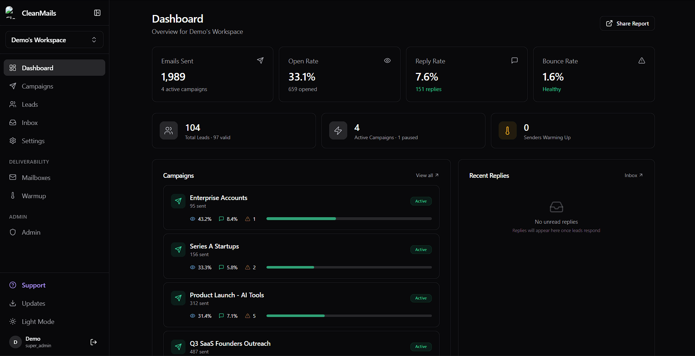Open Settings in sidebar

pyautogui.click(x=54, y=141)
